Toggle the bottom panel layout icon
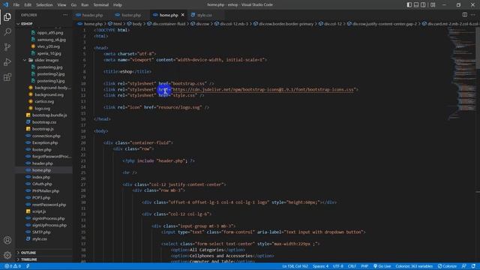 pos(416,4)
